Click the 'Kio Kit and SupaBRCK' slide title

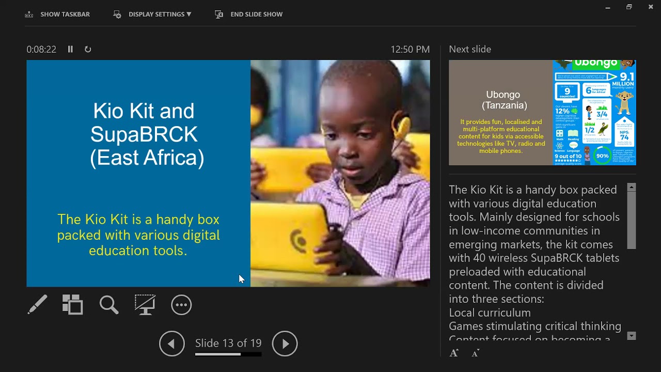tap(147, 134)
